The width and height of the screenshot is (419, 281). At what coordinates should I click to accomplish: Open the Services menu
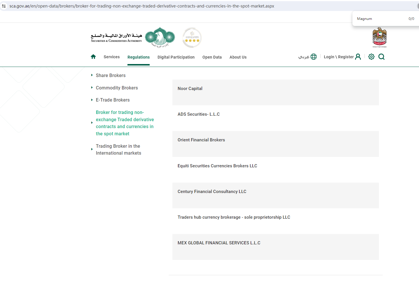click(112, 57)
